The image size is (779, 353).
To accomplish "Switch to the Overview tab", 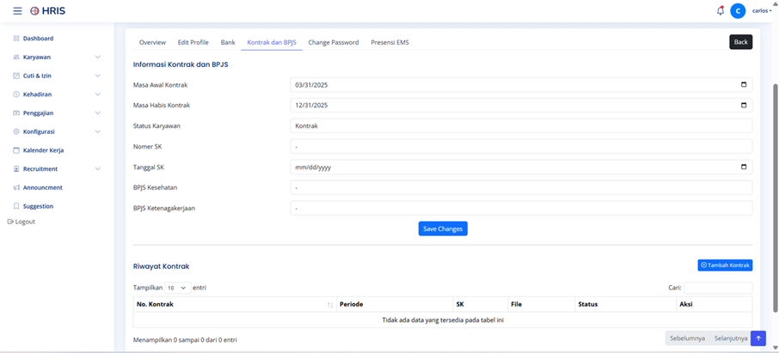I will point(152,43).
